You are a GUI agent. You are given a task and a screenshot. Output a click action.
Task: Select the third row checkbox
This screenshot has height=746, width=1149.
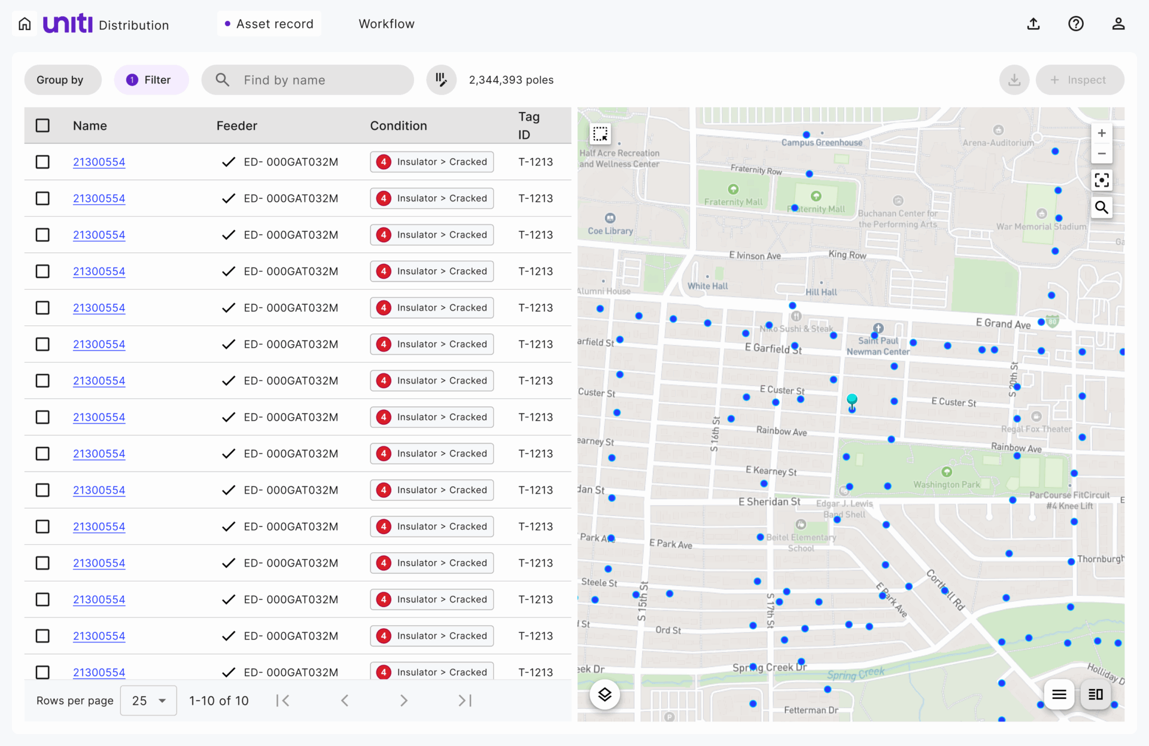coord(42,235)
